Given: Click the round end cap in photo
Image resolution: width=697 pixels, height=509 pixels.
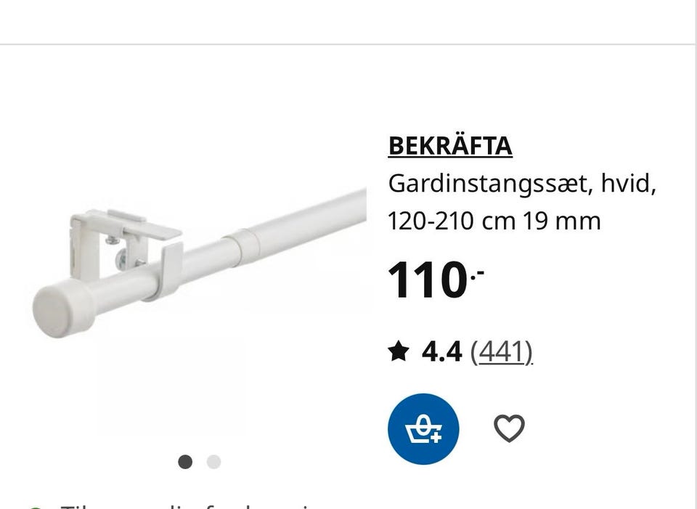Looking at the screenshot, I should tap(63, 308).
